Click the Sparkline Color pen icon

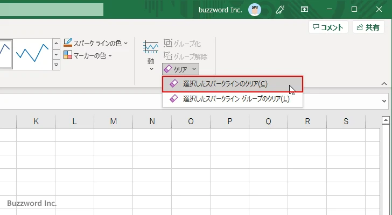68,43
